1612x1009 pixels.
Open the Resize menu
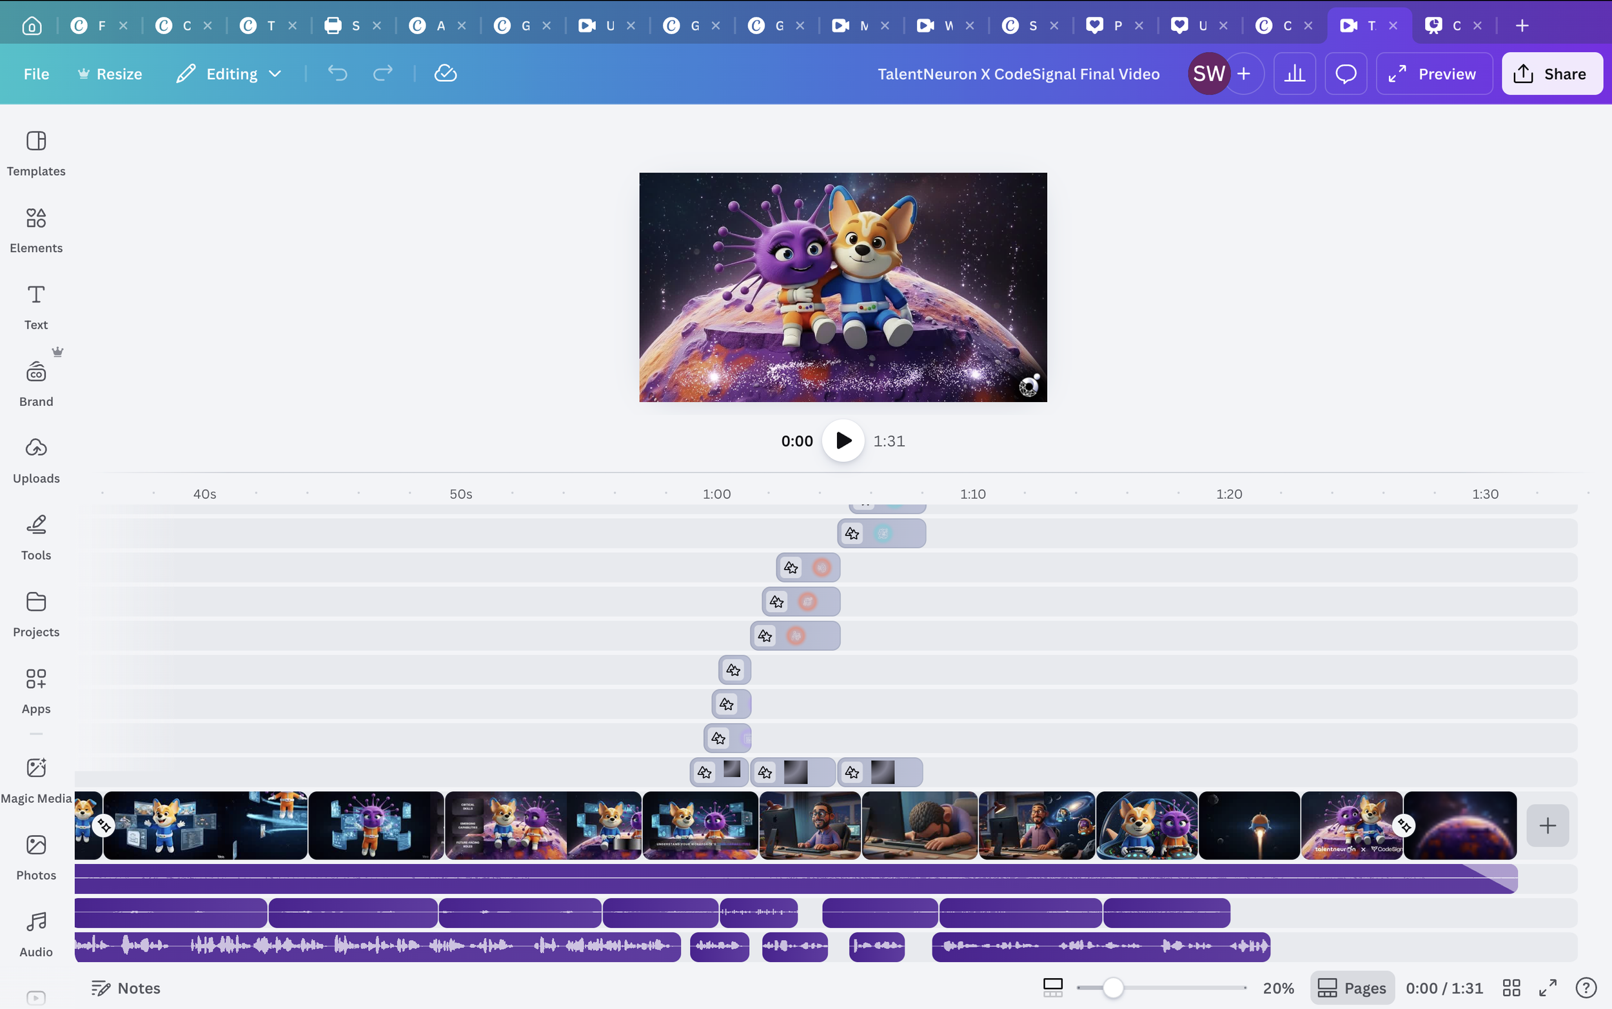coord(110,73)
